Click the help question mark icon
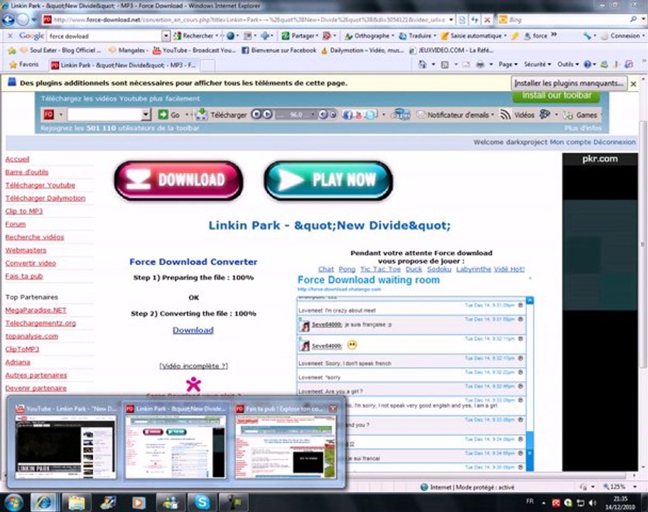Image resolution: width=648 pixels, height=512 pixels. tap(587, 65)
